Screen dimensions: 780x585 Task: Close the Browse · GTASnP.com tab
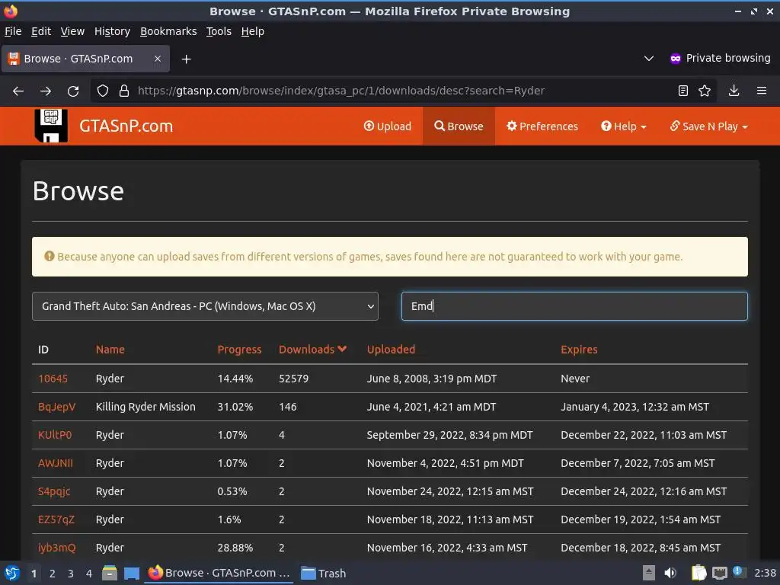157,59
